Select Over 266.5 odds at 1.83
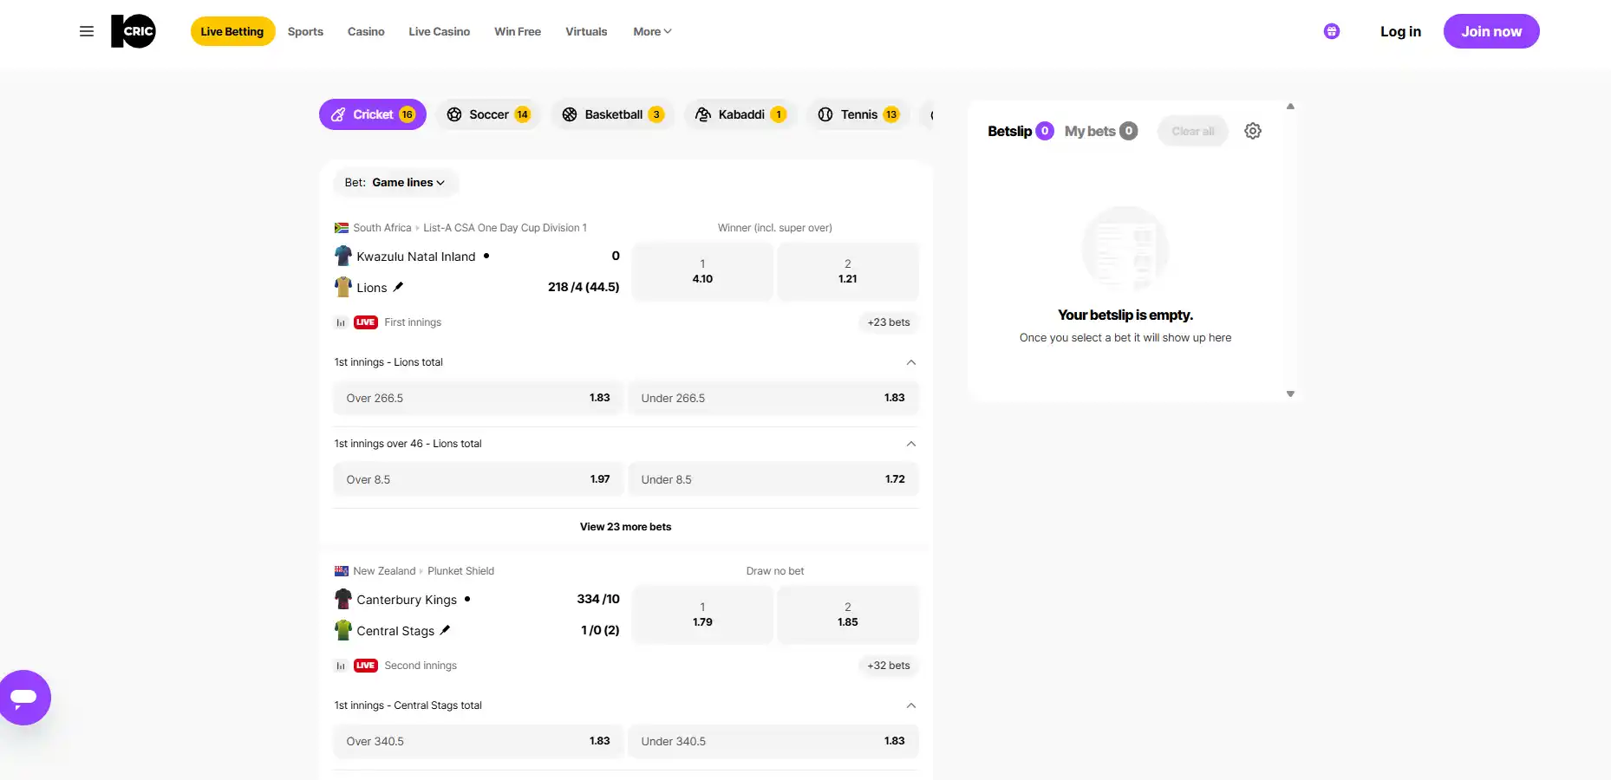 [x=479, y=398]
